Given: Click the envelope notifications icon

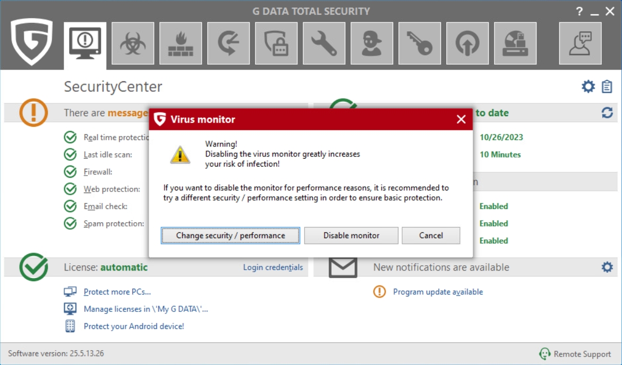Looking at the screenshot, I should 343,267.
